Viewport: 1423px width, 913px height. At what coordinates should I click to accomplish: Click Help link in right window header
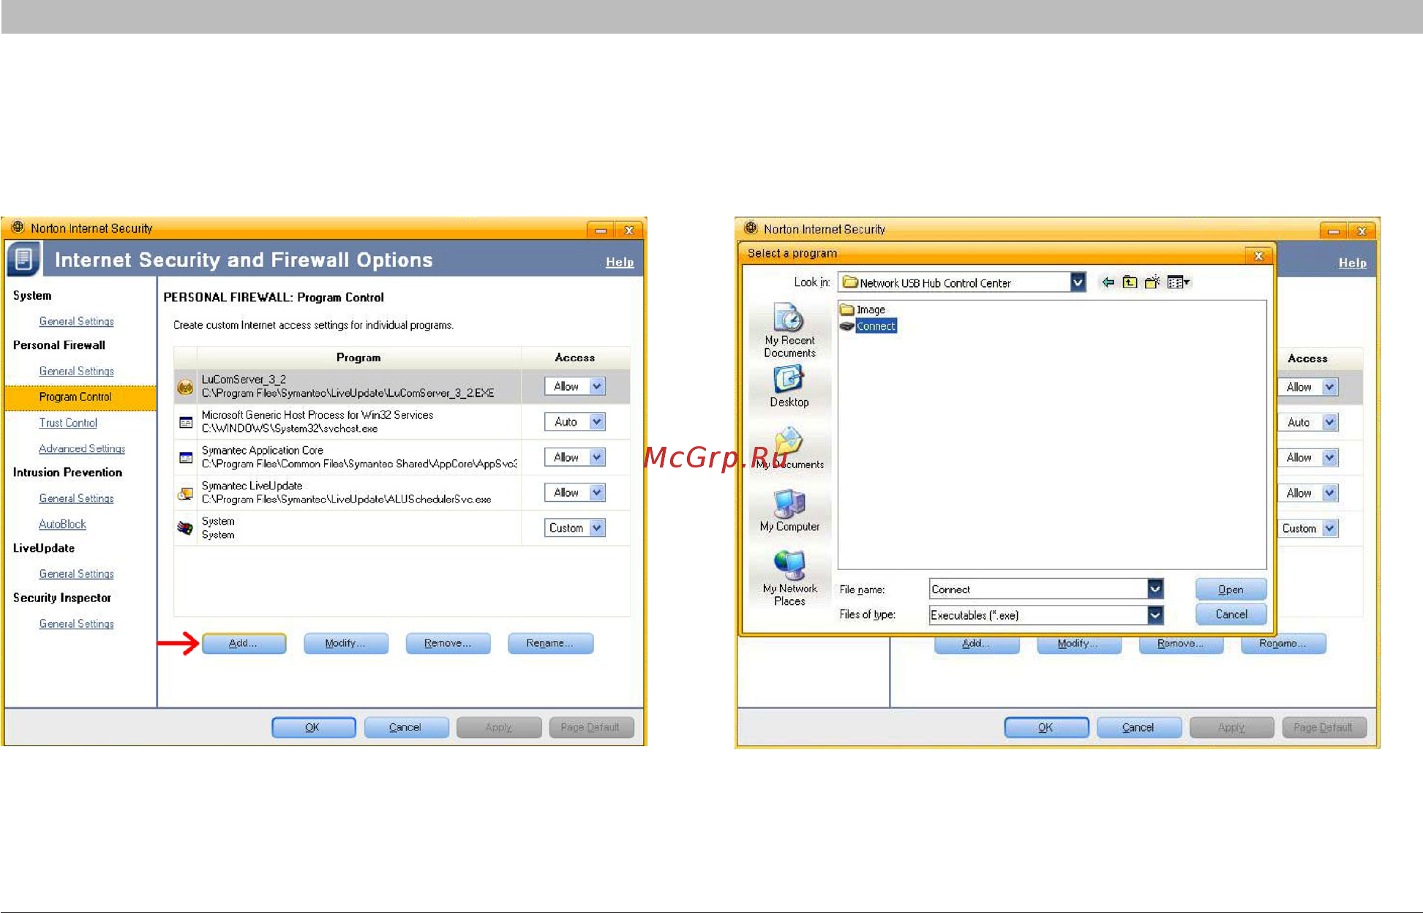1352,263
